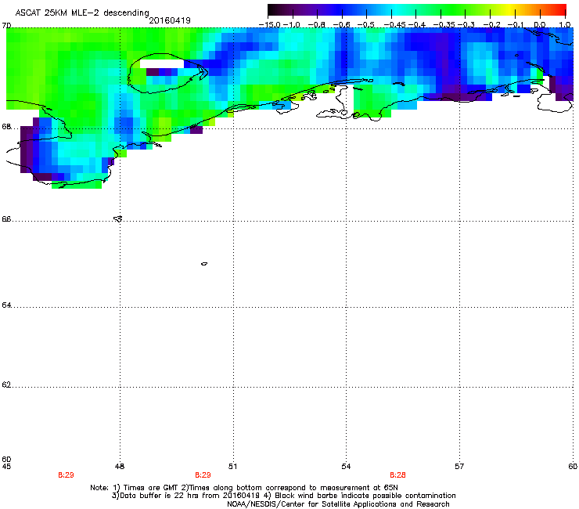Click longitude label '51' on the bottom axis
This screenshot has width=579, height=509.
[232, 467]
